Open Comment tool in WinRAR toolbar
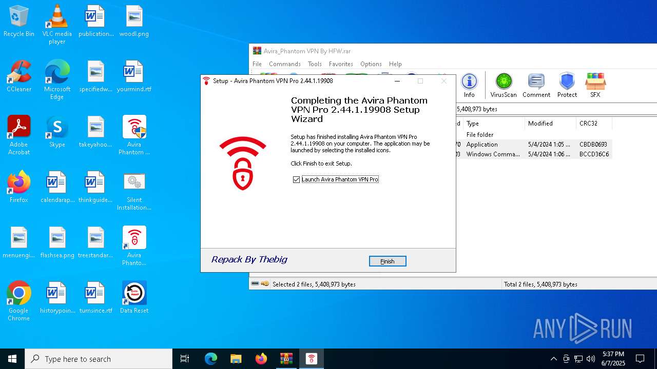 point(536,85)
